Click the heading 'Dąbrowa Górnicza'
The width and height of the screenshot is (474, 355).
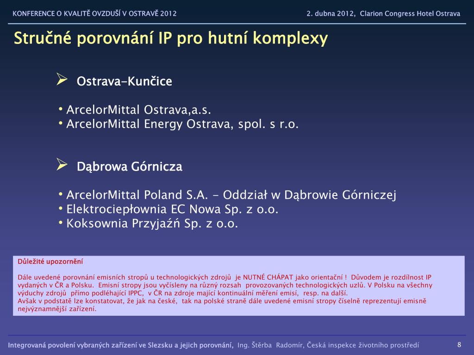coord(130,166)
